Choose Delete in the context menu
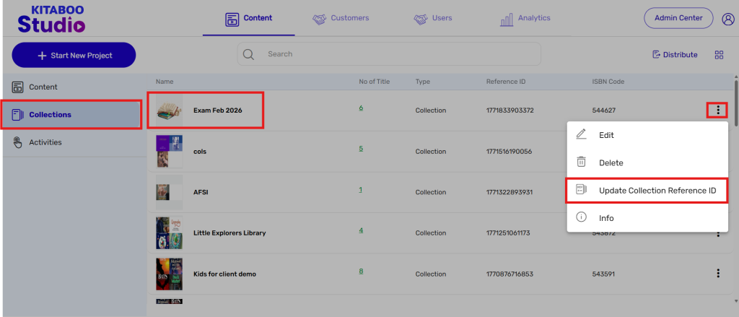 pos(611,163)
